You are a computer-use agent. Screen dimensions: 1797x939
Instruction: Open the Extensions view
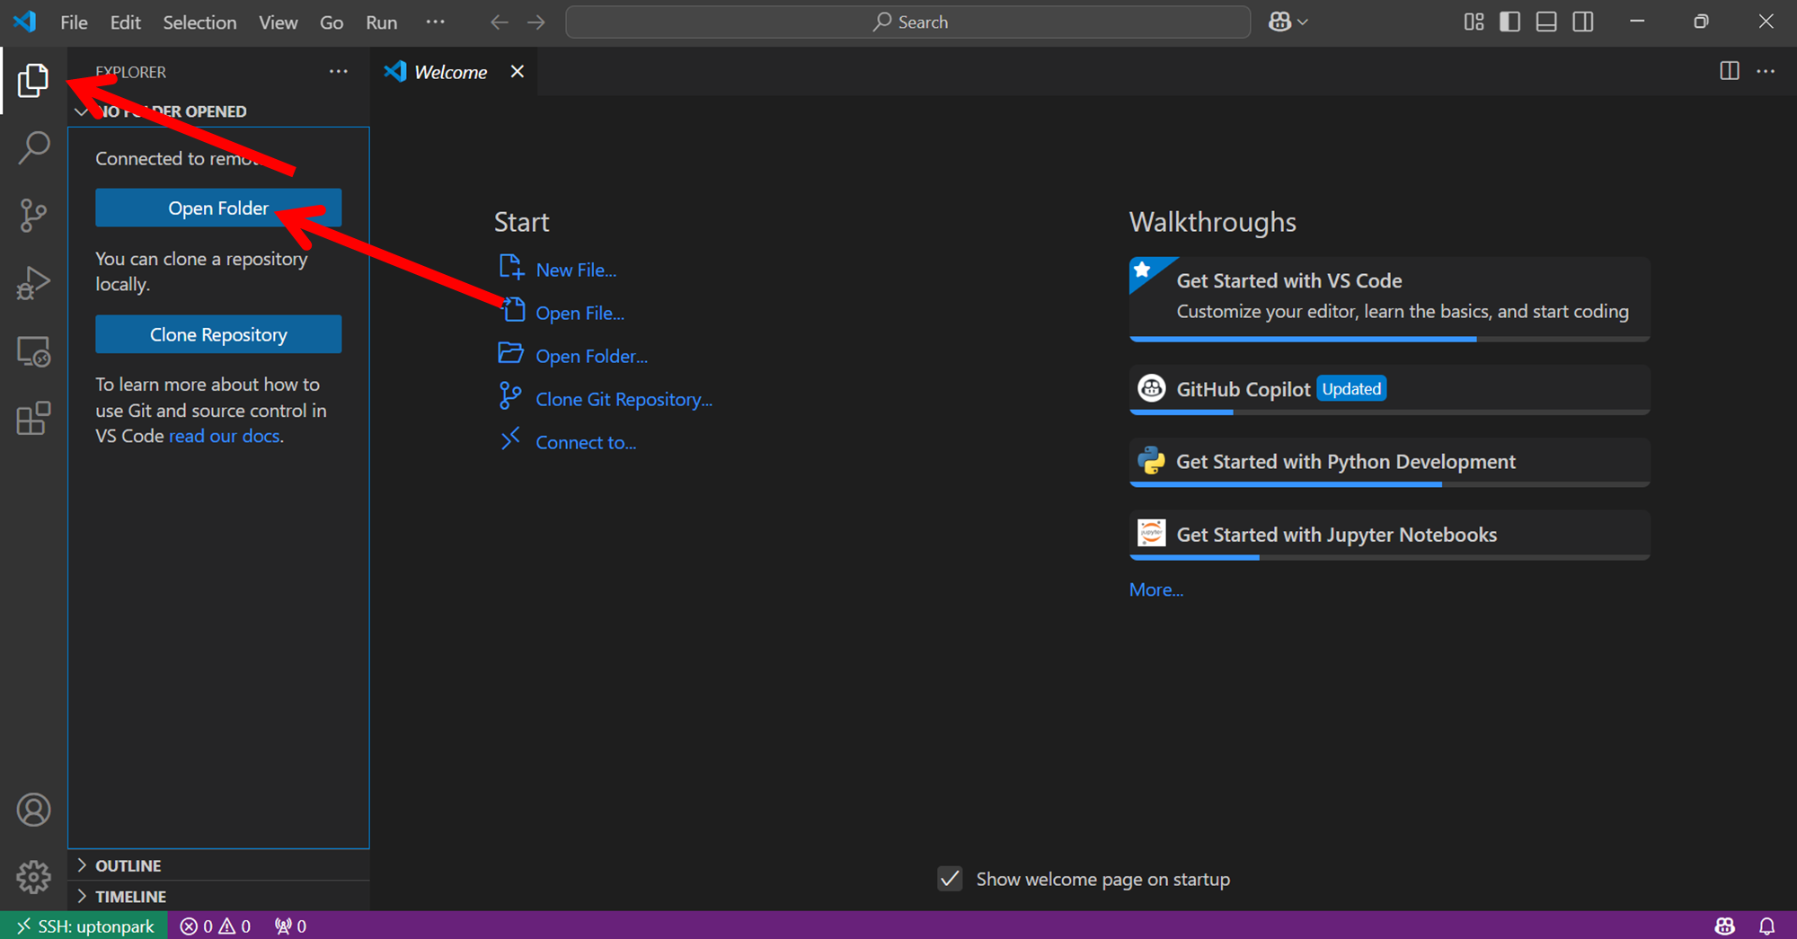[33, 419]
